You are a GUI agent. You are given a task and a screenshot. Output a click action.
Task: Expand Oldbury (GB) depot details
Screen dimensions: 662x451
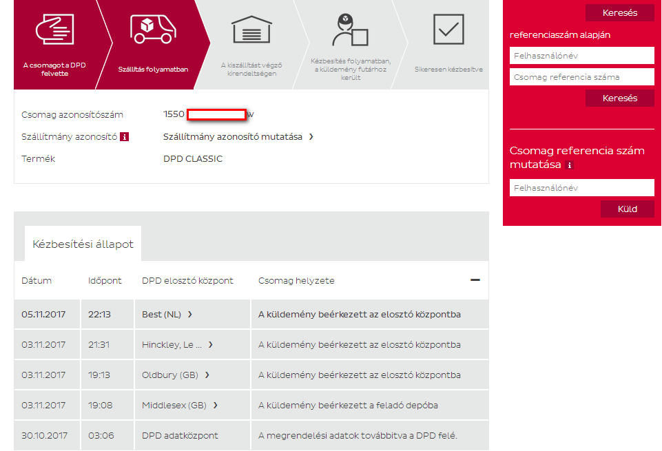(x=207, y=375)
